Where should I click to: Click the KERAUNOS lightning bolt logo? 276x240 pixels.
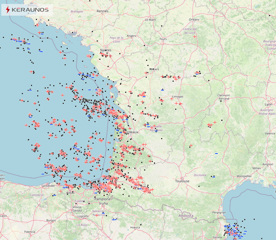(7, 10)
